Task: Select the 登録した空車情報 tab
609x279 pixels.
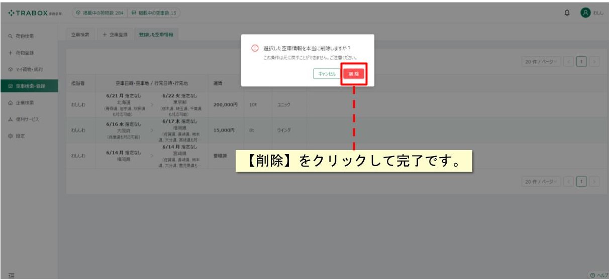Action: point(156,35)
